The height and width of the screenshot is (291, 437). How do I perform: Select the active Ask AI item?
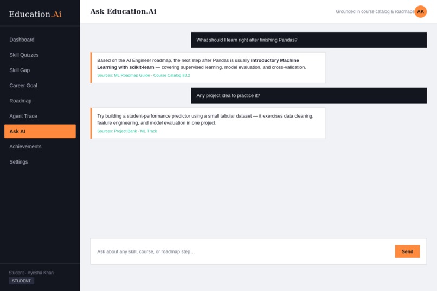coord(40,132)
